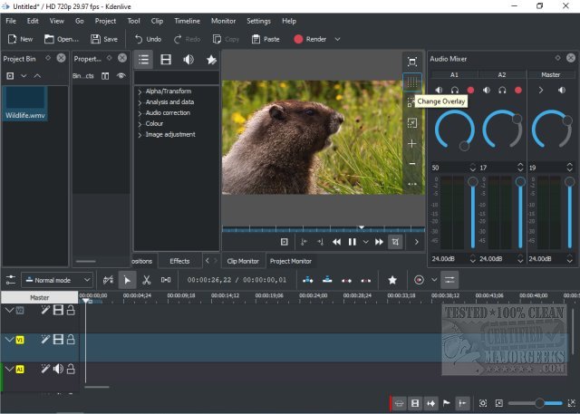Click the Render button in toolbar
This screenshot has width=580, height=414.
(x=310, y=39)
